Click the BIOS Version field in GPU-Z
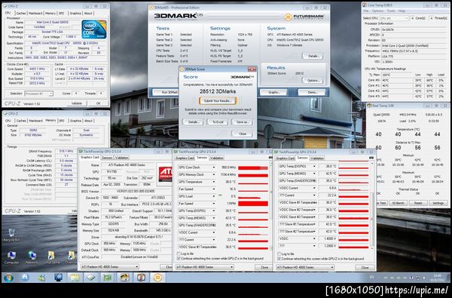The width and height of the screenshot is (452, 298). tap(136, 192)
